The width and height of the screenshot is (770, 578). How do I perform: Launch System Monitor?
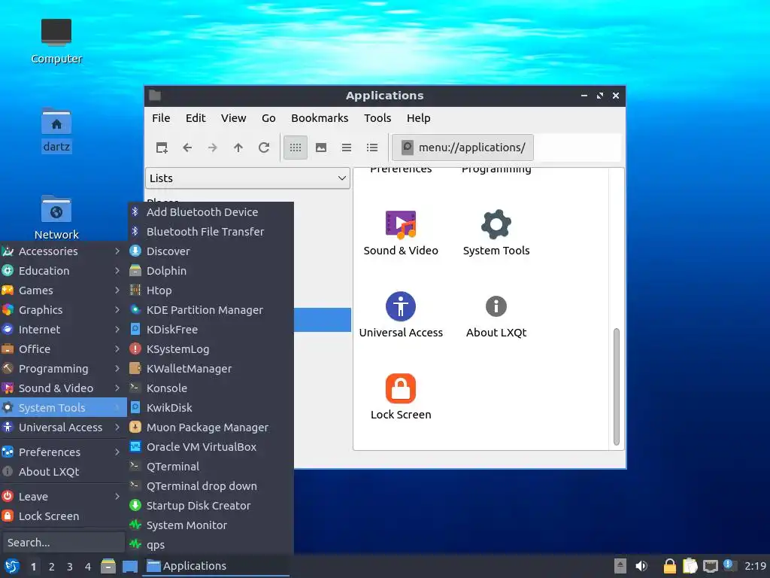(x=211, y=525)
